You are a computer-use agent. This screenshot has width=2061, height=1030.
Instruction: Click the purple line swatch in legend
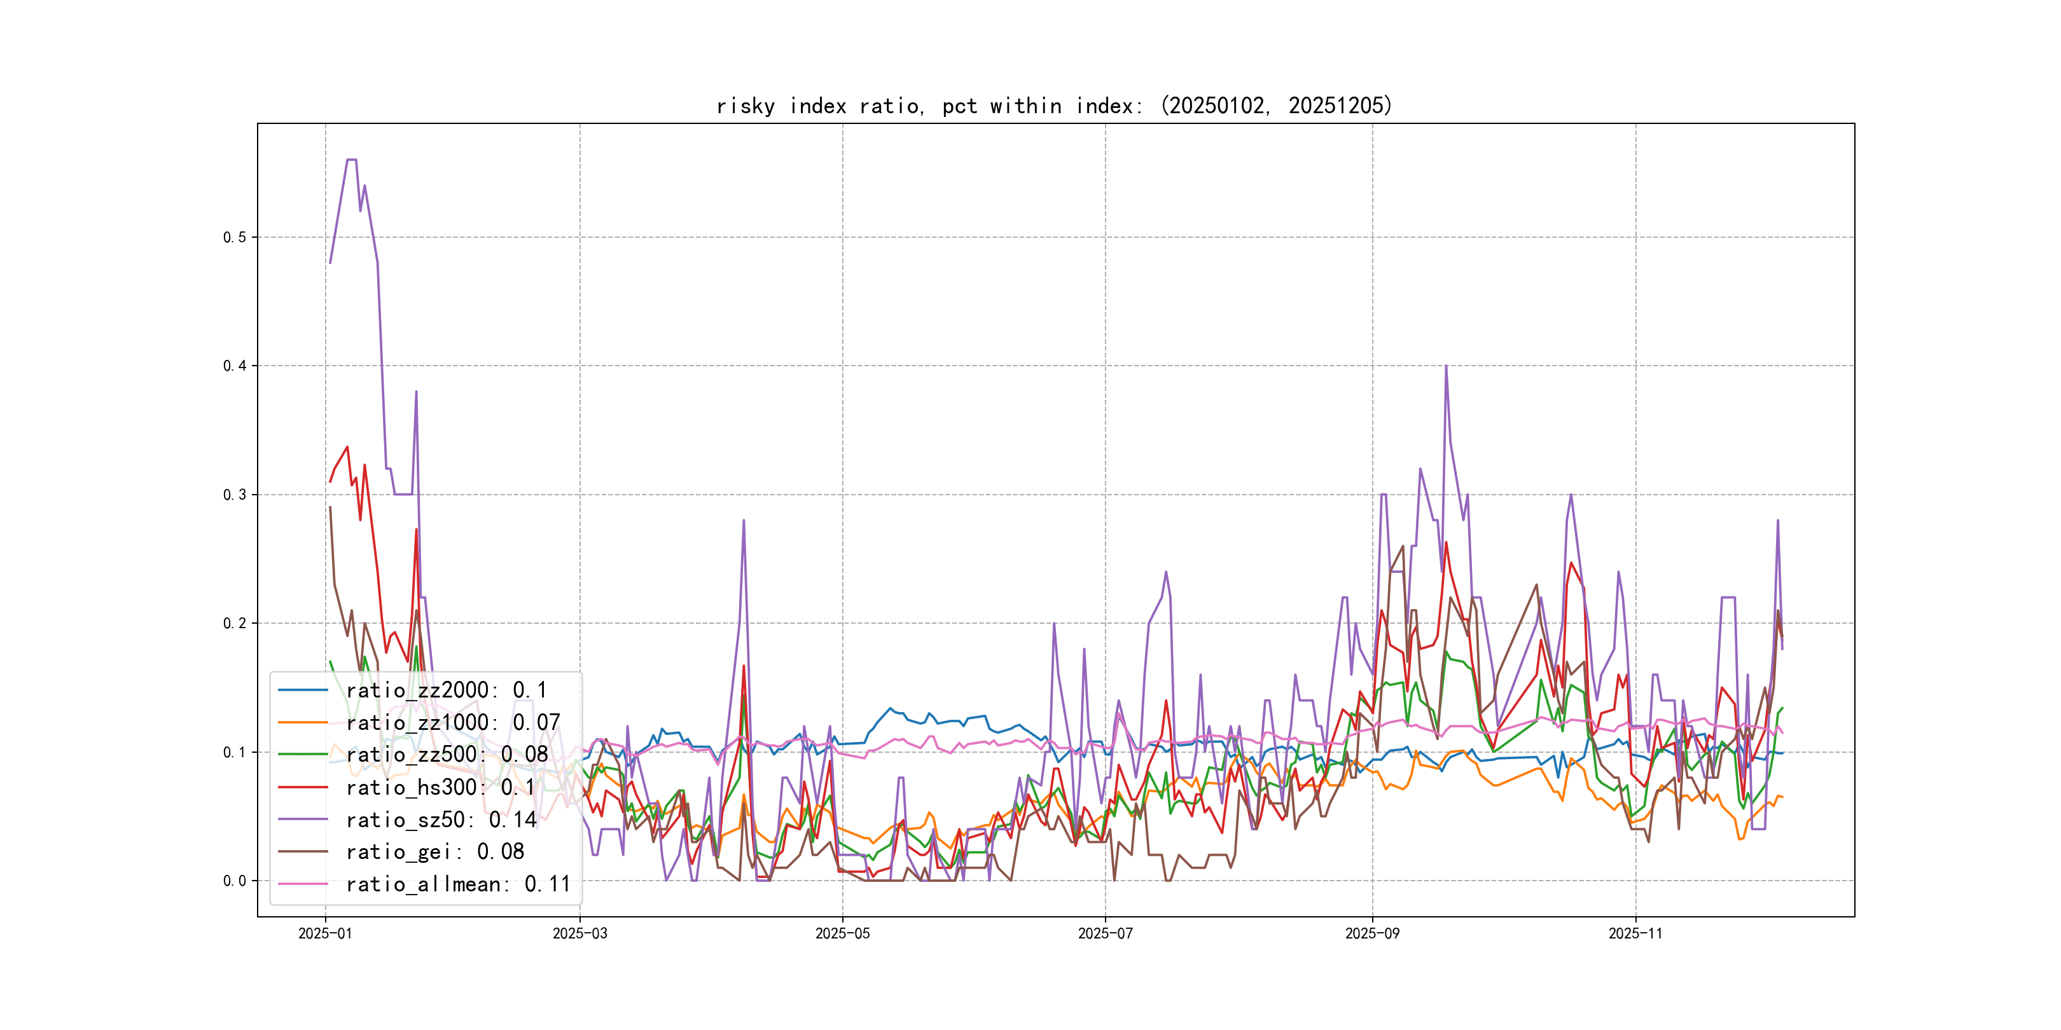coord(303,820)
